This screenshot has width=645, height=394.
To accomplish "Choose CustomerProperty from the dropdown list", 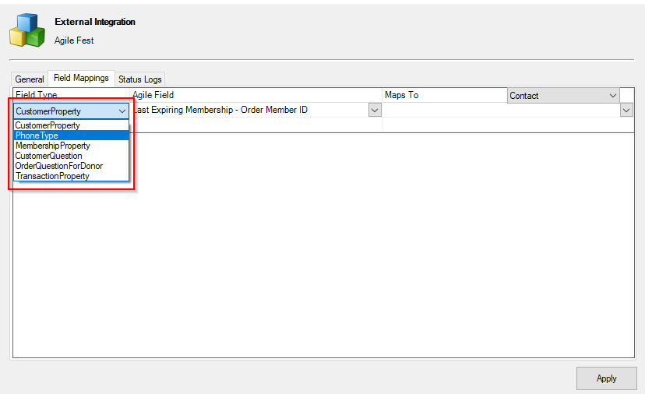I will 71,125.
